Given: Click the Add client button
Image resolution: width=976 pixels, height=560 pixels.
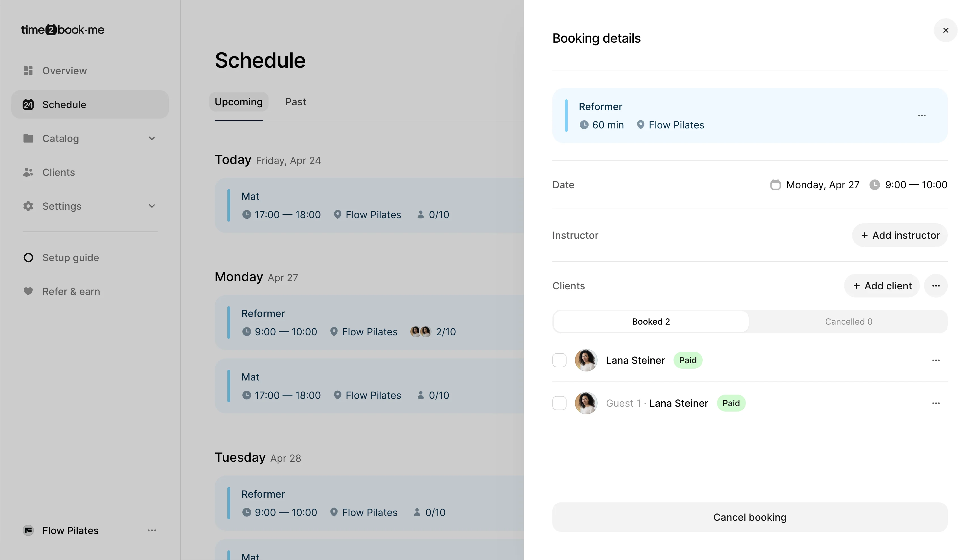Looking at the screenshot, I should point(882,286).
